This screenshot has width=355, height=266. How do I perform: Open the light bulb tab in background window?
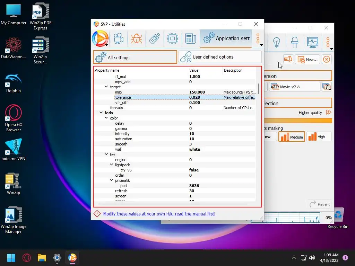(x=276, y=42)
